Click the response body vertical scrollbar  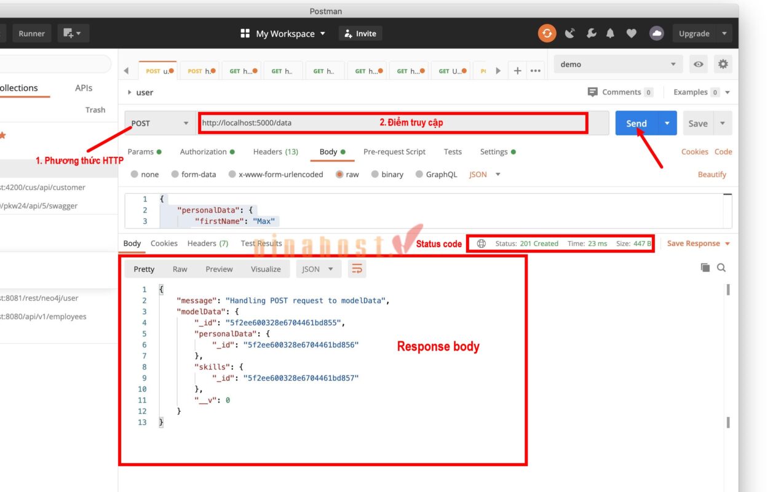(728, 289)
